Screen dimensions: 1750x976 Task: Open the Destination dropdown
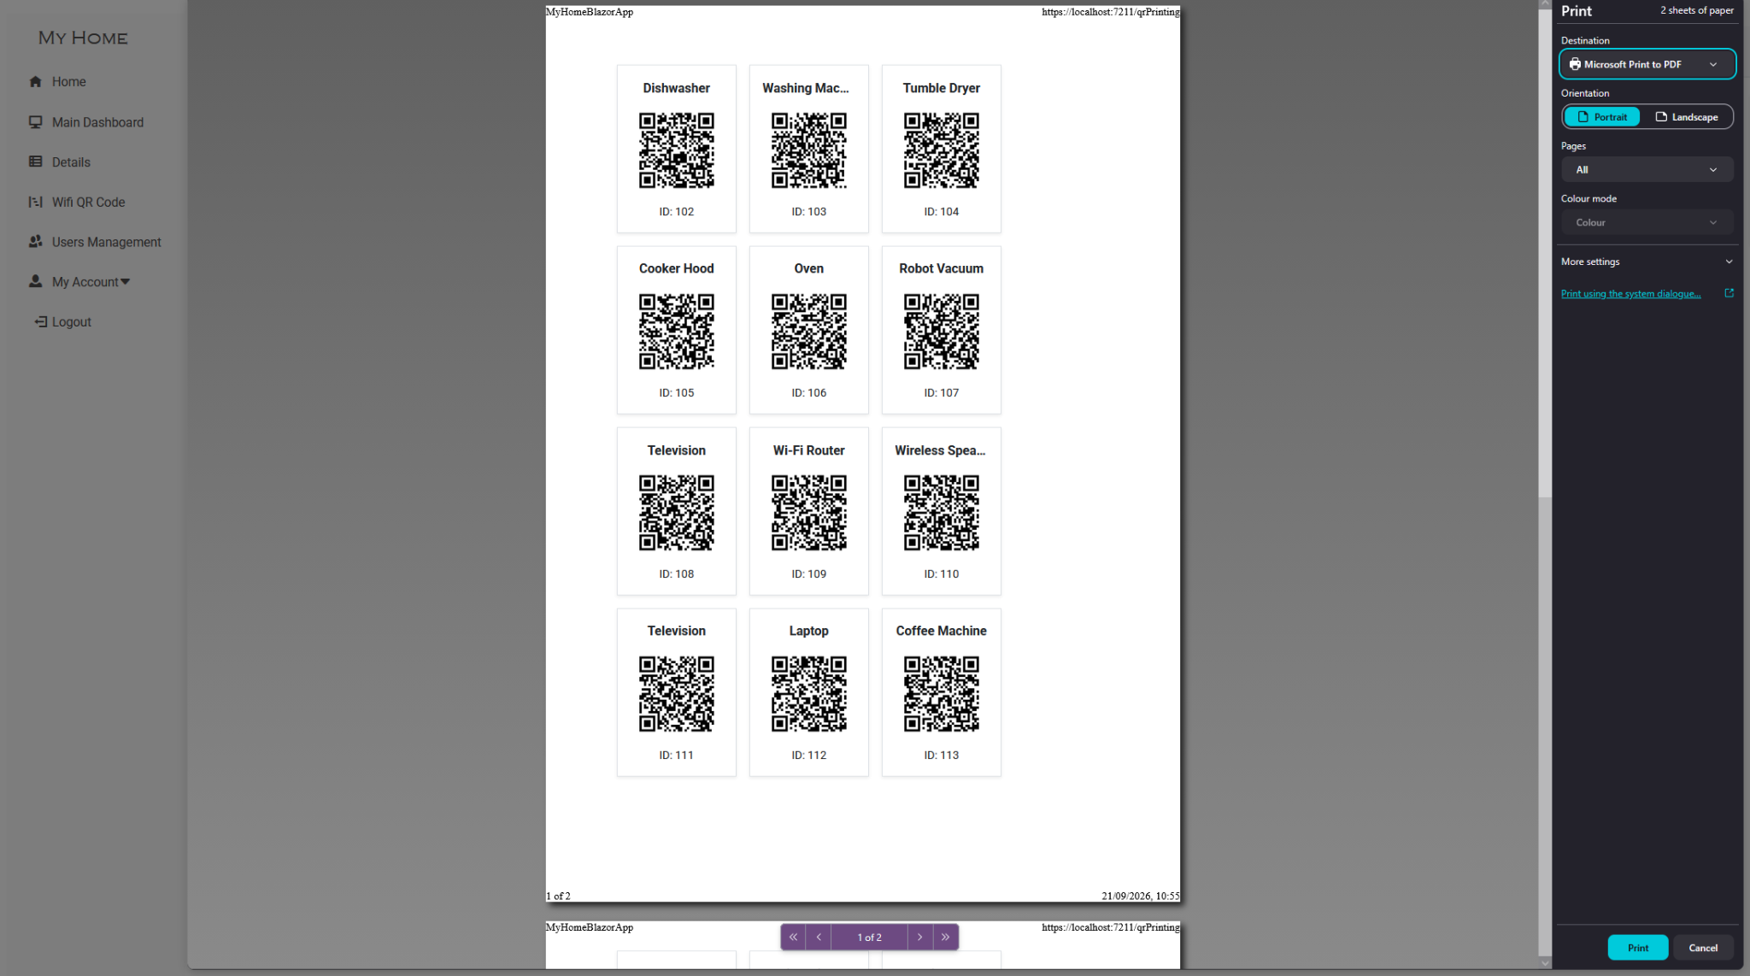1647,64
